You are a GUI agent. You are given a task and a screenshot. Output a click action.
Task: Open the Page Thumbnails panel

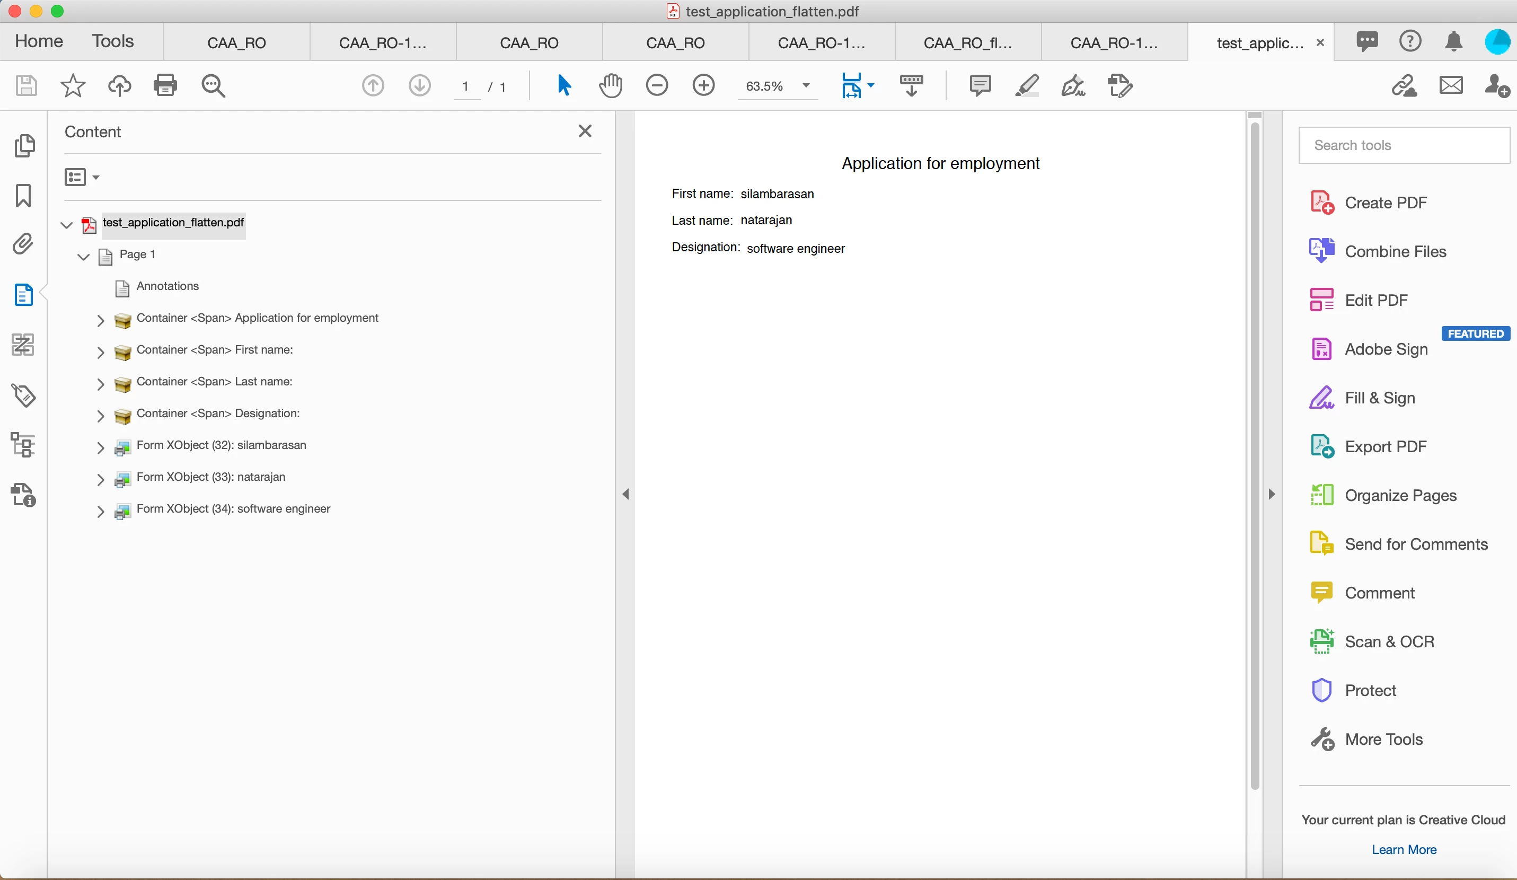tap(24, 146)
